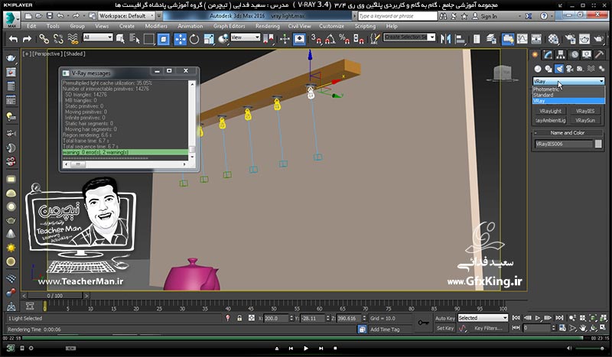The image size is (612, 357).
Task: Switch Create panel to Cameras category
Action: coord(569,69)
